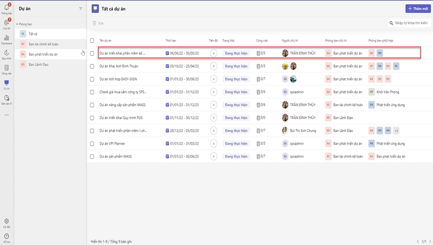The height and width of the screenshot is (245, 433).
Task: Click progress circle of Dự án sản phẩm MASS
Action: (213, 156)
